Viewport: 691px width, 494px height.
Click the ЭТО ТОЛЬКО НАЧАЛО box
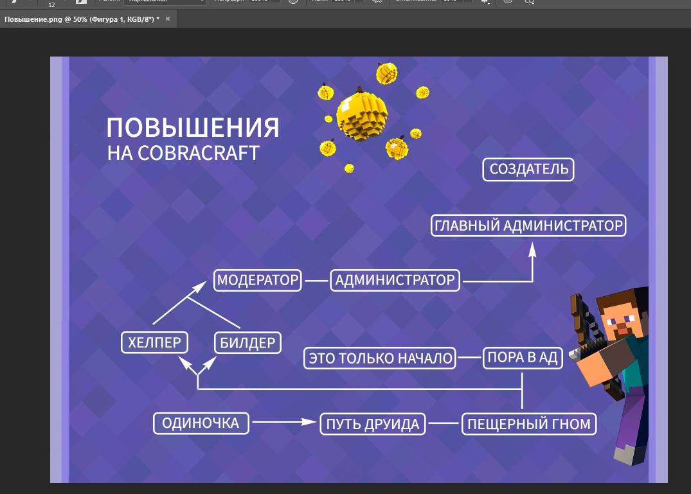click(x=380, y=358)
